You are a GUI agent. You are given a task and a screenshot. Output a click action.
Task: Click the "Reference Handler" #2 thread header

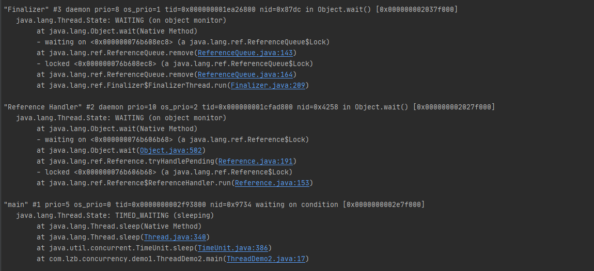[x=249, y=107]
